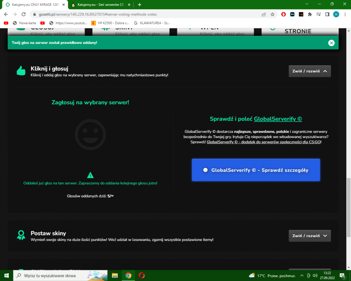Toggle the browser side panel
This screenshot has width=351, height=281.
pyautogui.click(x=327, y=14)
